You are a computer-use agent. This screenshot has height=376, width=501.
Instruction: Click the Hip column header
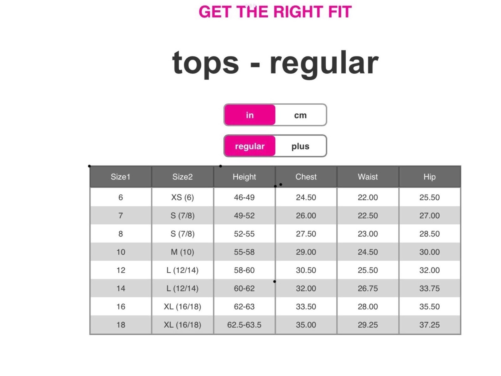429,177
